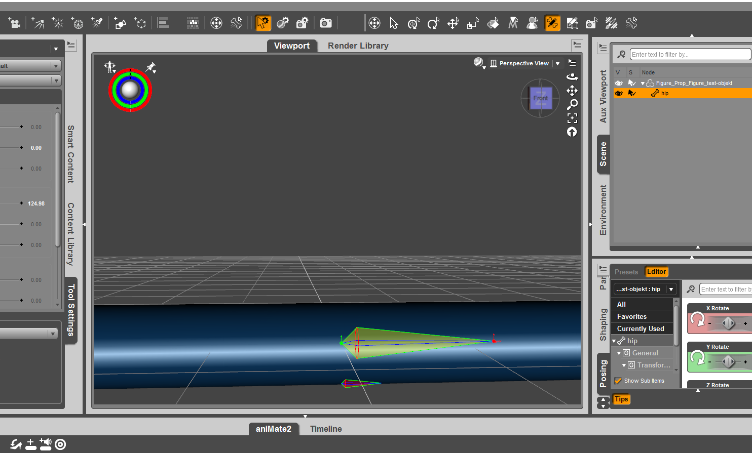The height and width of the screenshot is (453, 752).
Task: Create a new null object
Action: 140,23
